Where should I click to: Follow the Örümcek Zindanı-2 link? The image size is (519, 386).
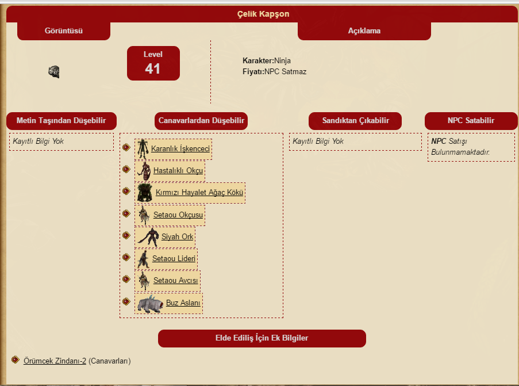click(55, 361)
